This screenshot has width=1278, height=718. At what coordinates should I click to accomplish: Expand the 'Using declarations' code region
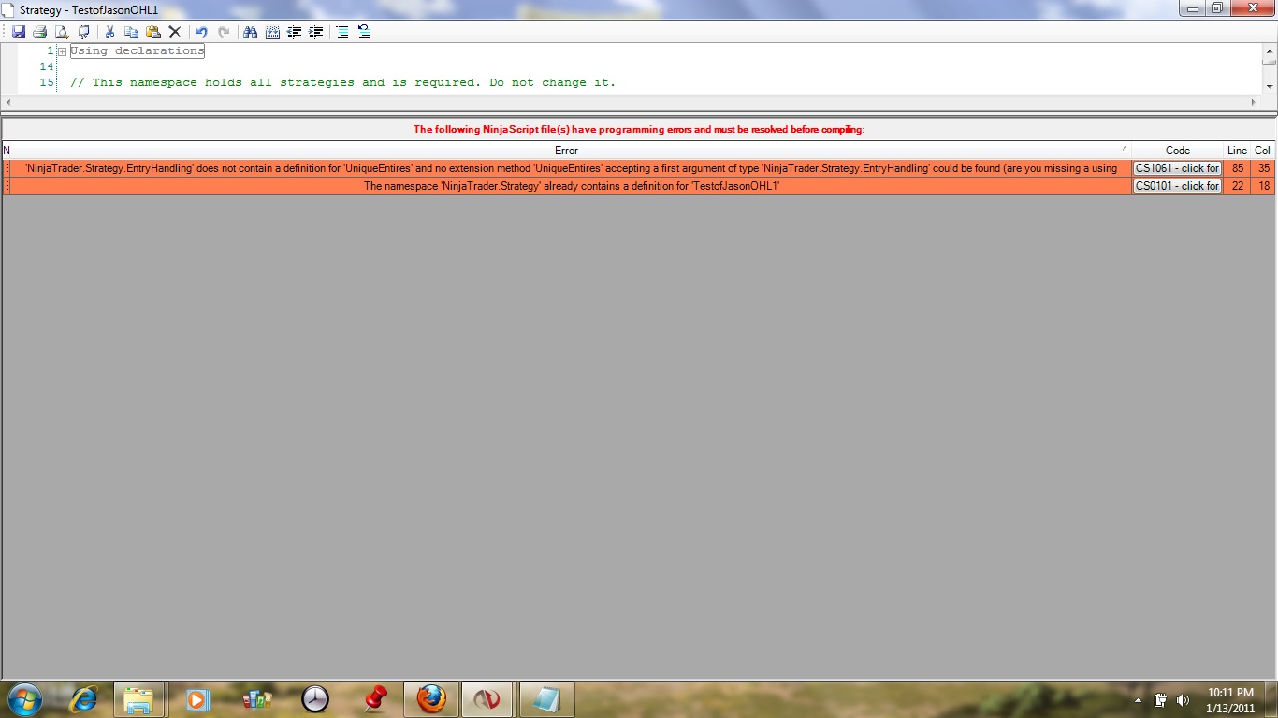point(62,51)
